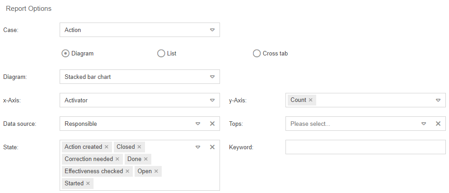Expand the y-Axis dropdown arrow
This screenshot has height=193, width=449.
pos(438,100)
